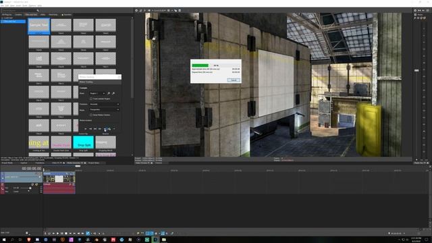Click the Windows taskbar search icon
This screenshot has height=243, width=432.
pyautogui.click(x=12, y=240)
